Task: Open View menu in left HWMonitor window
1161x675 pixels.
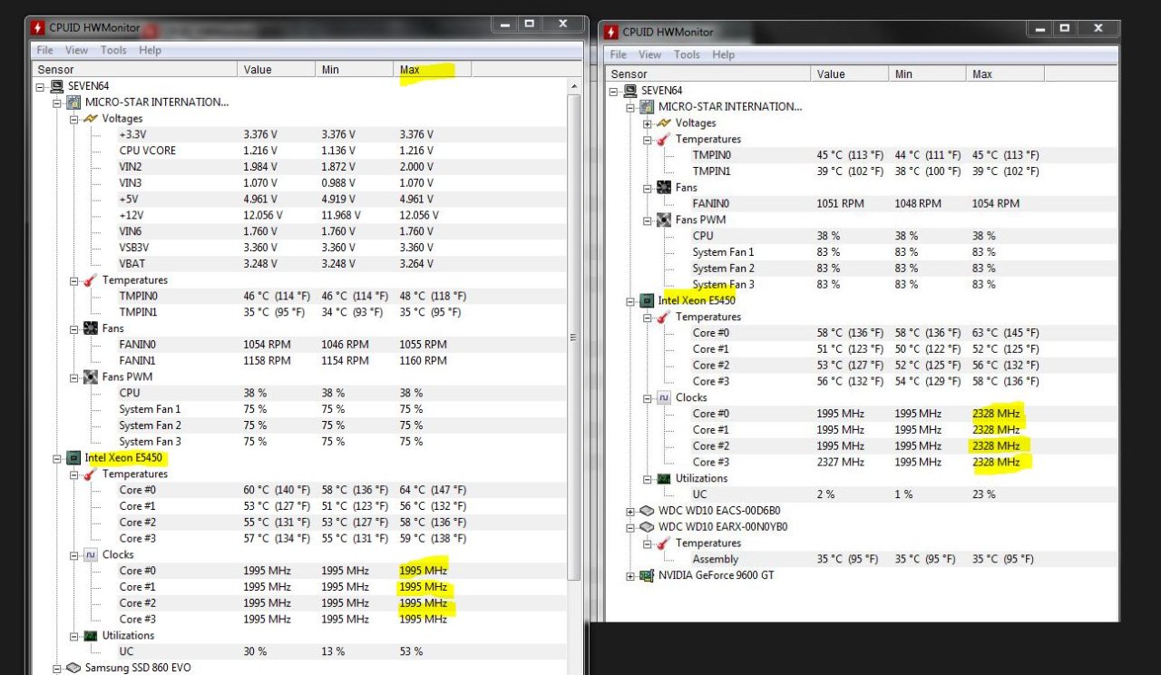Action: pos(76,50)
